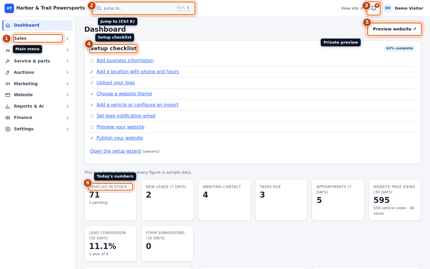The height and width of the screenshot is (269, 430).
Task: Expand the Reports & AI chevron
Action: 67,106
